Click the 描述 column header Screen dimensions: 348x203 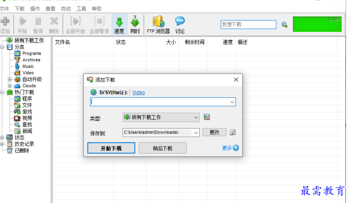point(286,42)
